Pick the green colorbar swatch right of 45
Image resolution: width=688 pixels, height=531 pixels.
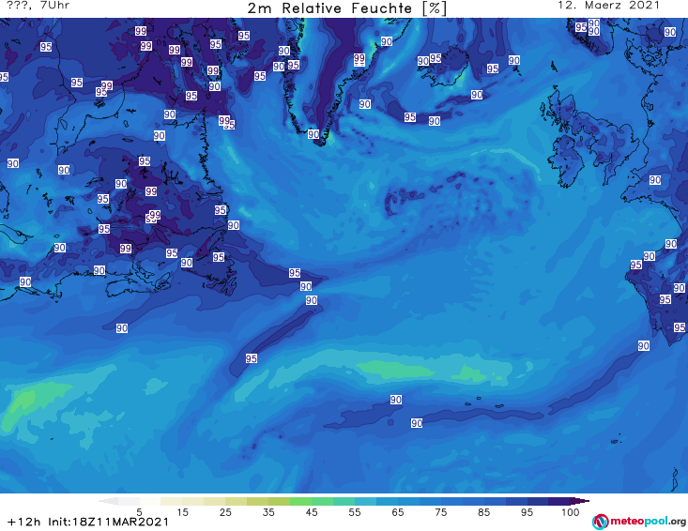pos(322,501)
